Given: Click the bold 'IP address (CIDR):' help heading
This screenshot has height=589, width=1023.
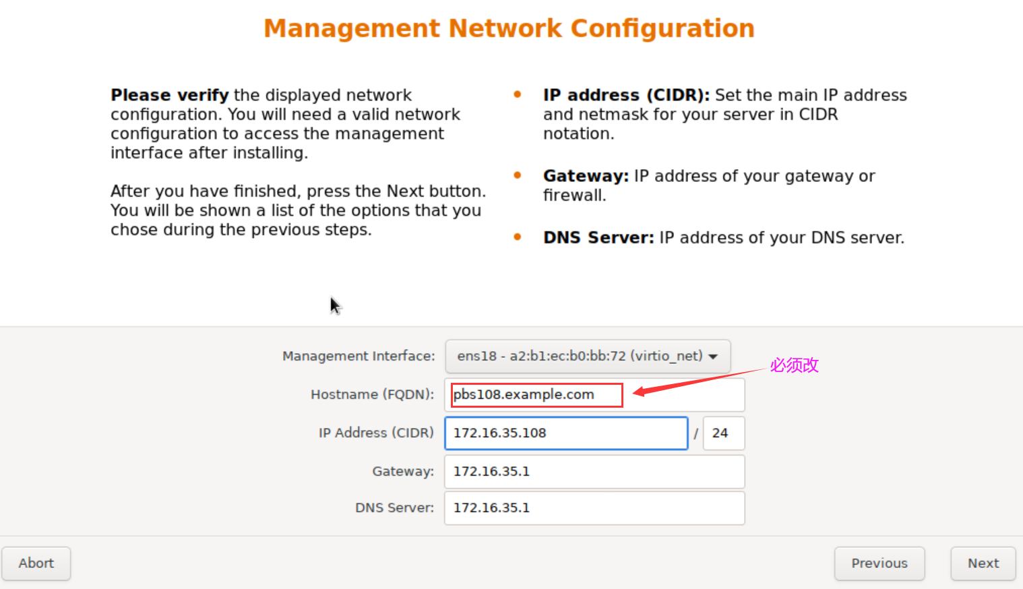Looking at the screenshot, I should [626, 95].
